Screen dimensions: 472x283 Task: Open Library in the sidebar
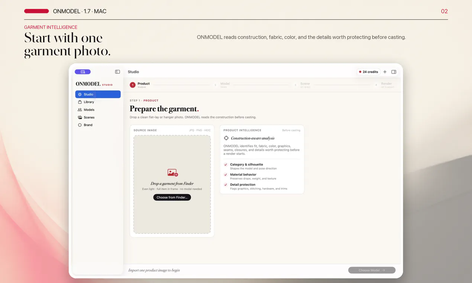click(98, 102)
